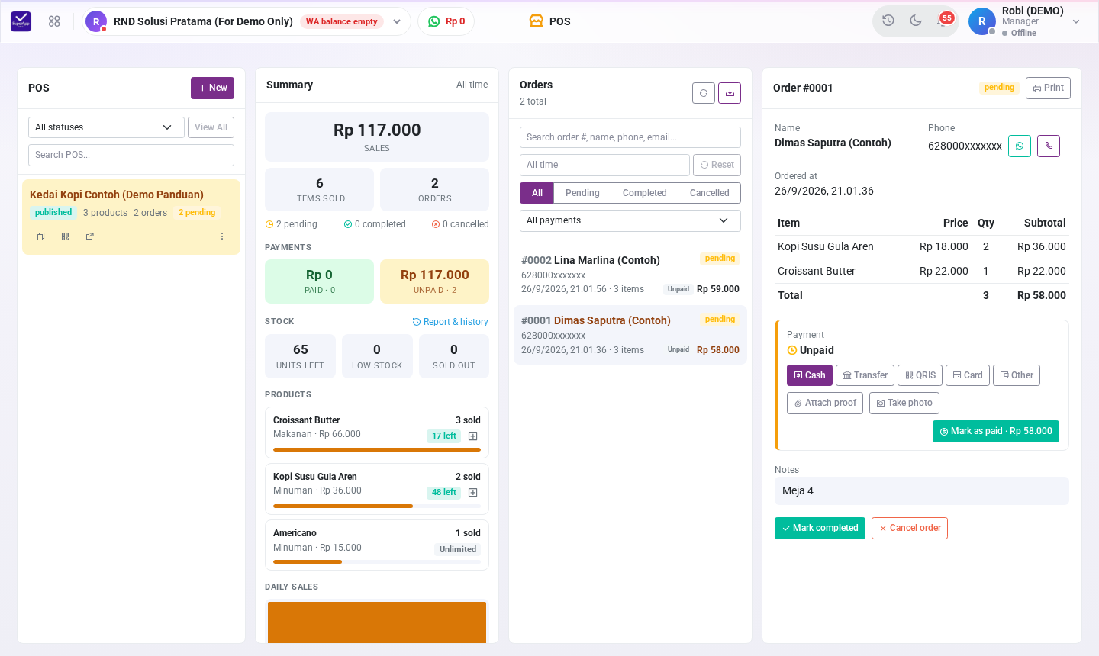Expand the All statuses dropdown
1099x656 pixels.
tap(106, 127)
